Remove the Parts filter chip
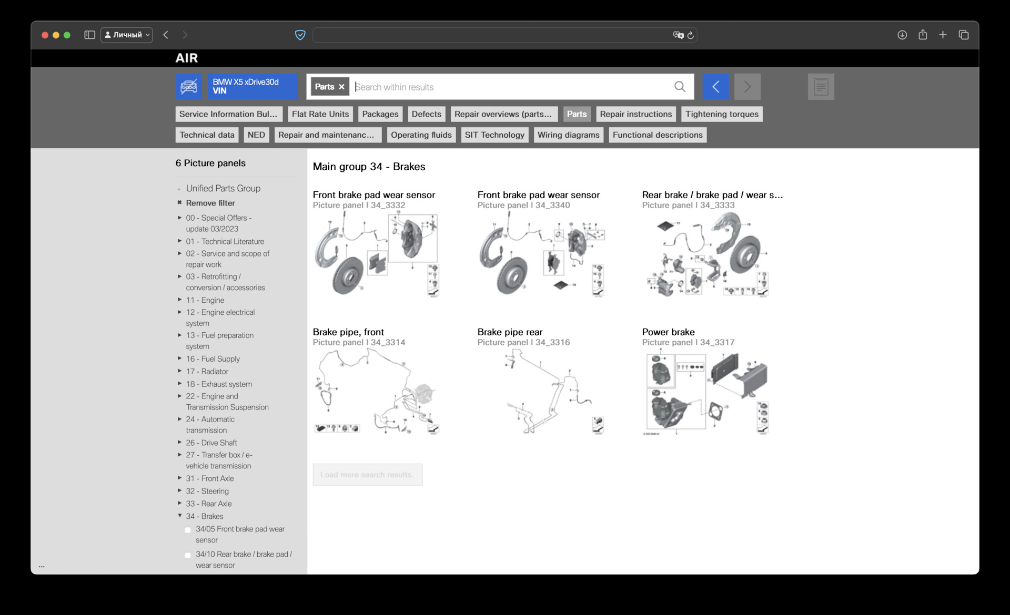 pos(341,87)
